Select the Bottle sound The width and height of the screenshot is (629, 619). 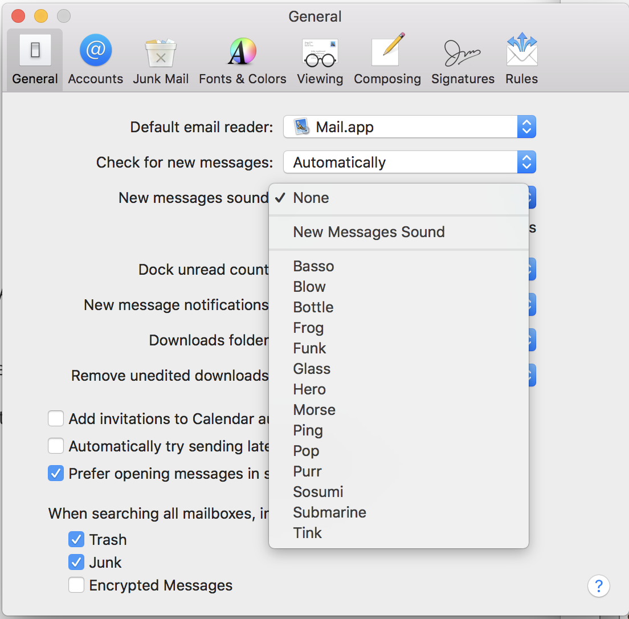(399, 307)
